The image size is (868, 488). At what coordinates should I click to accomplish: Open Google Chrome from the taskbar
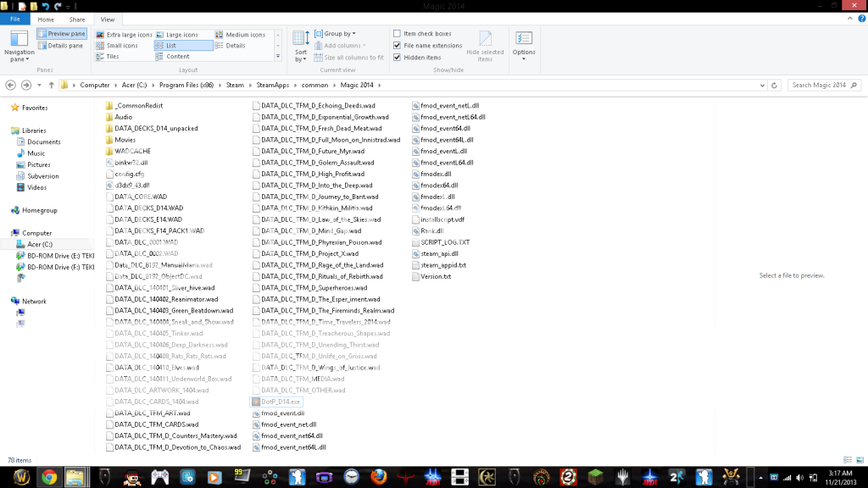pos(48,477)
